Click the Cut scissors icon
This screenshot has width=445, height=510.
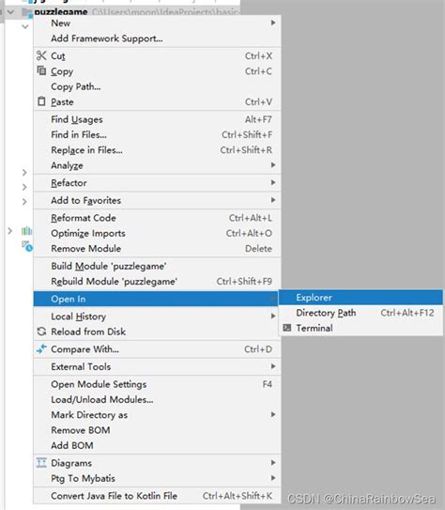pos(41,55)
